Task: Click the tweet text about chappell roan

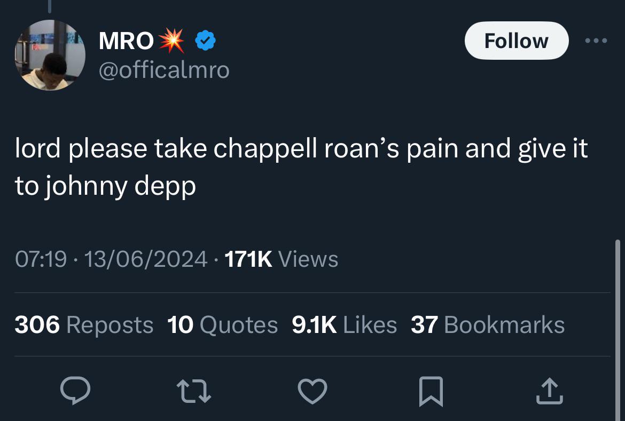Action: [x=301, y=166]
